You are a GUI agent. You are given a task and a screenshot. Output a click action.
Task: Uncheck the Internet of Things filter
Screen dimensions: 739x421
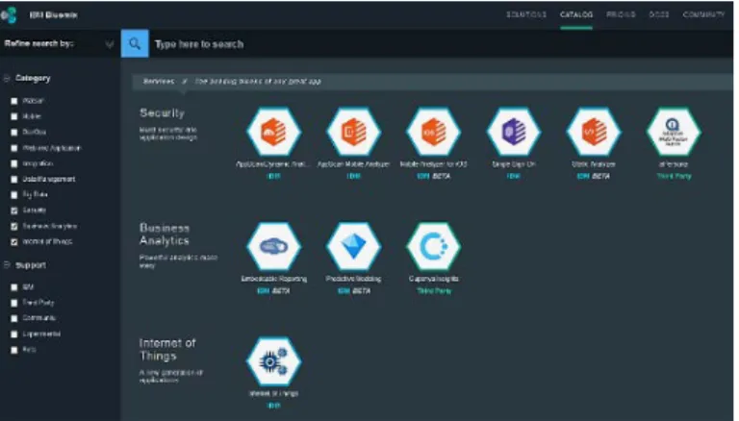pos(14,242)
